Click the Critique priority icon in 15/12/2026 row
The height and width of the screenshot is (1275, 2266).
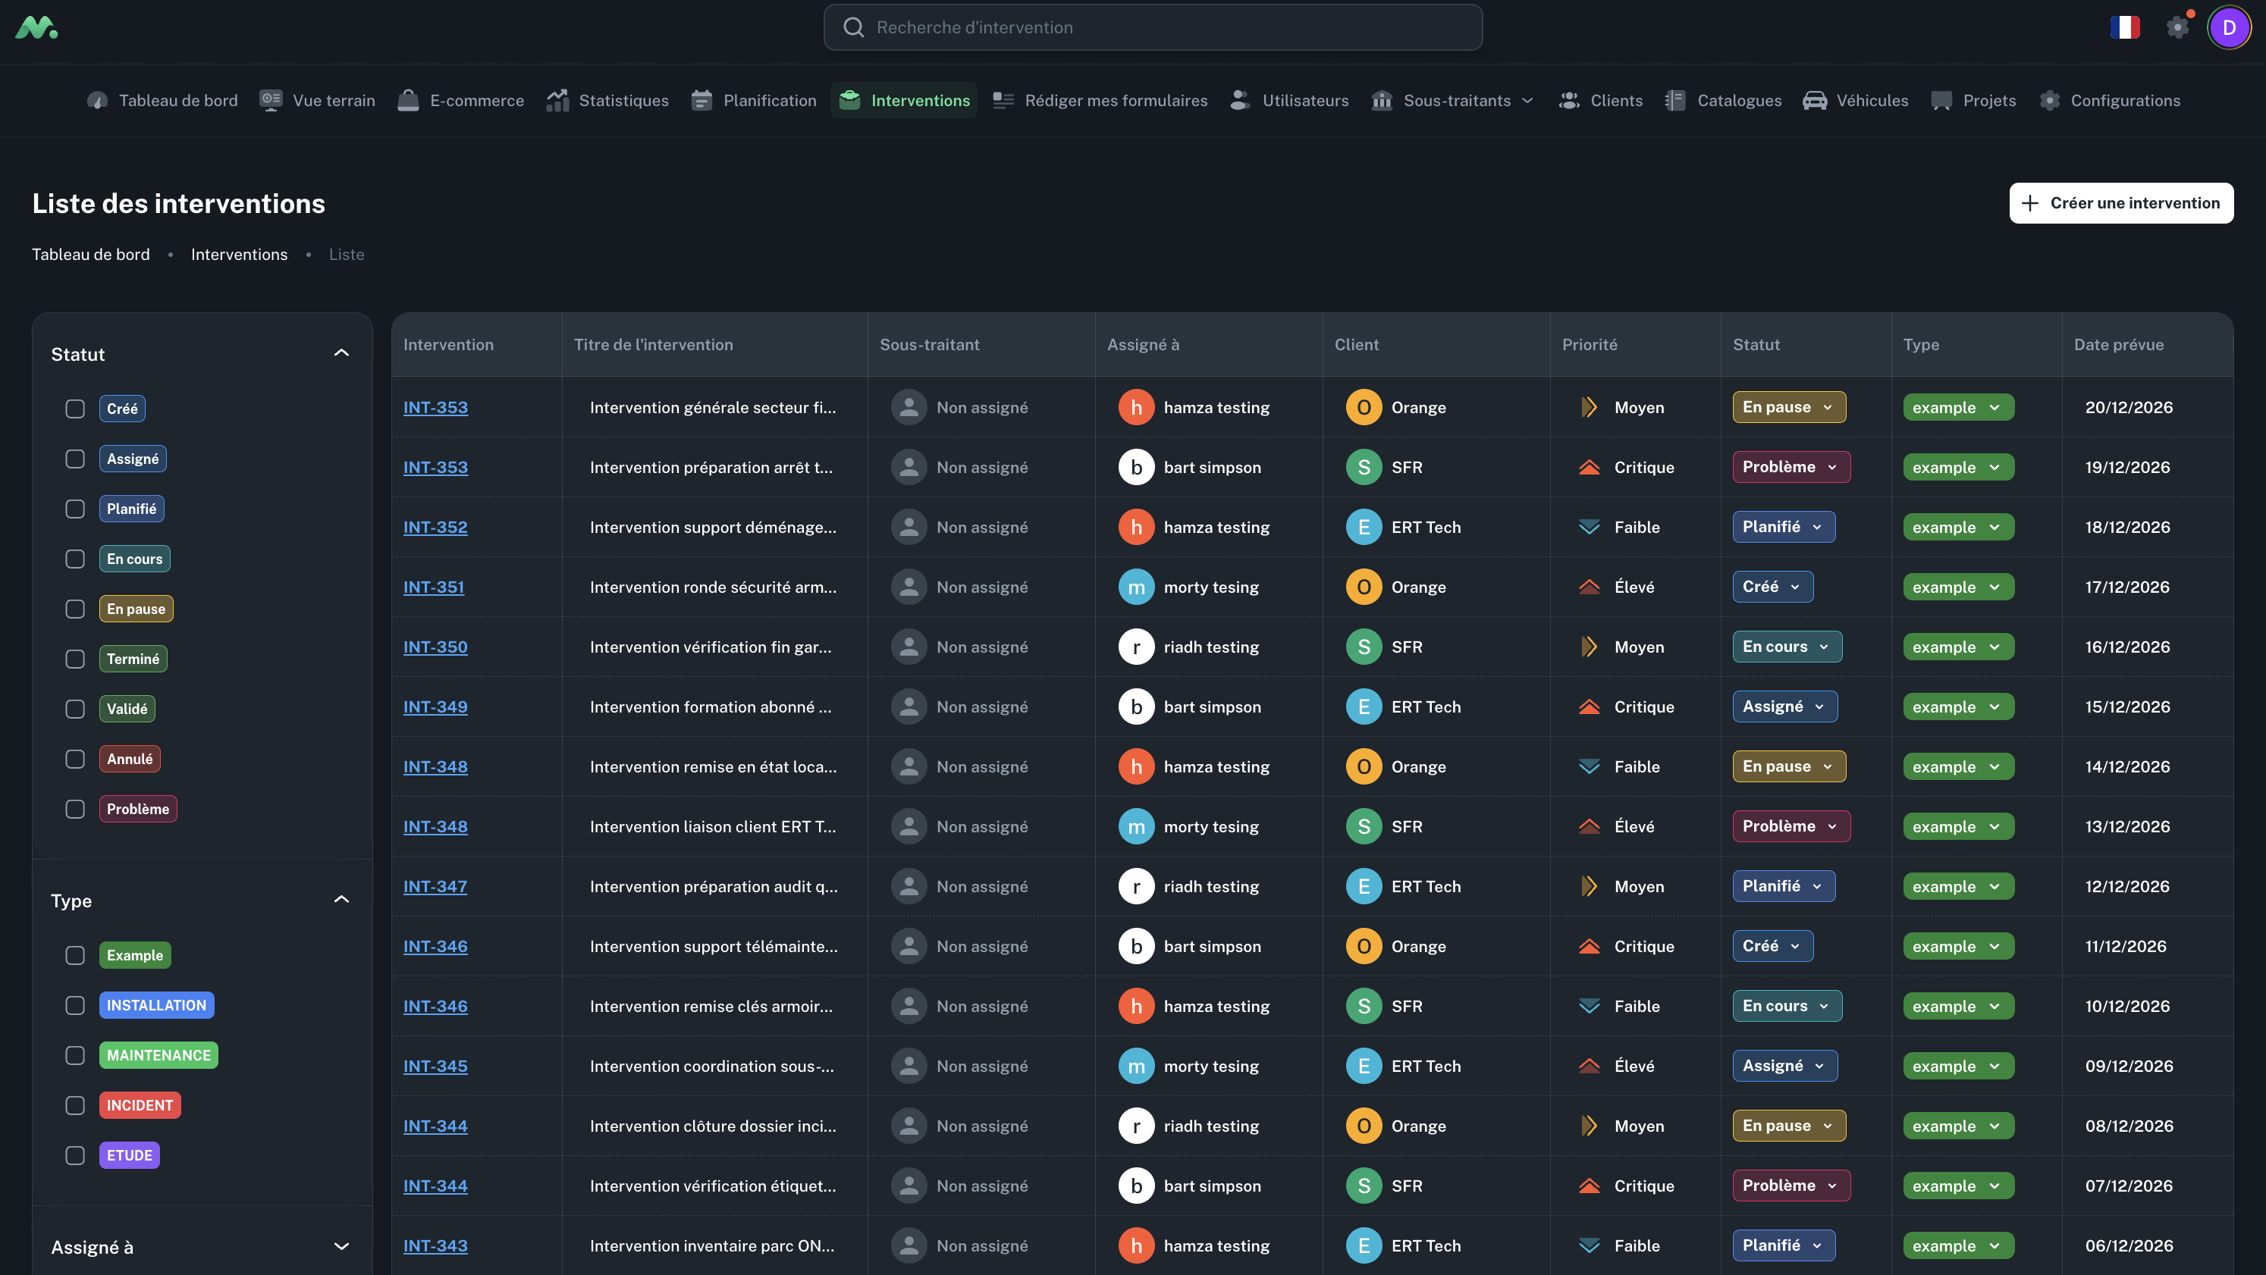click(x=1589, y=707)
